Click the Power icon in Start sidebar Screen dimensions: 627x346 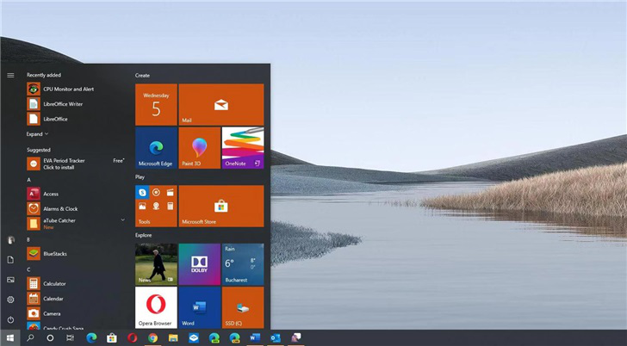(x=10, y=319)
